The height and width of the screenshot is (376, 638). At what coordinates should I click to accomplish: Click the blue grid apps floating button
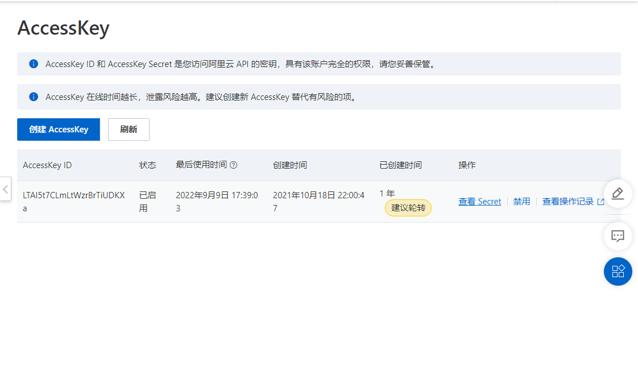tap(618, 271)
